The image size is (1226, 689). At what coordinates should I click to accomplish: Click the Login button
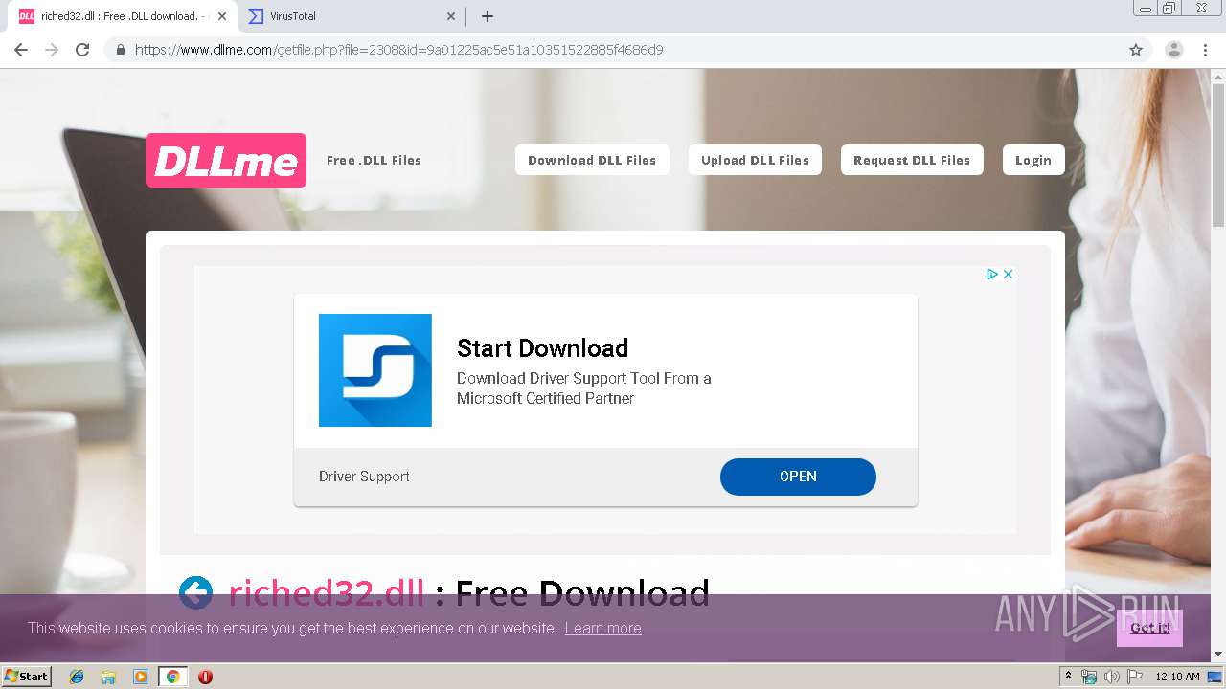click(1033, 160)
